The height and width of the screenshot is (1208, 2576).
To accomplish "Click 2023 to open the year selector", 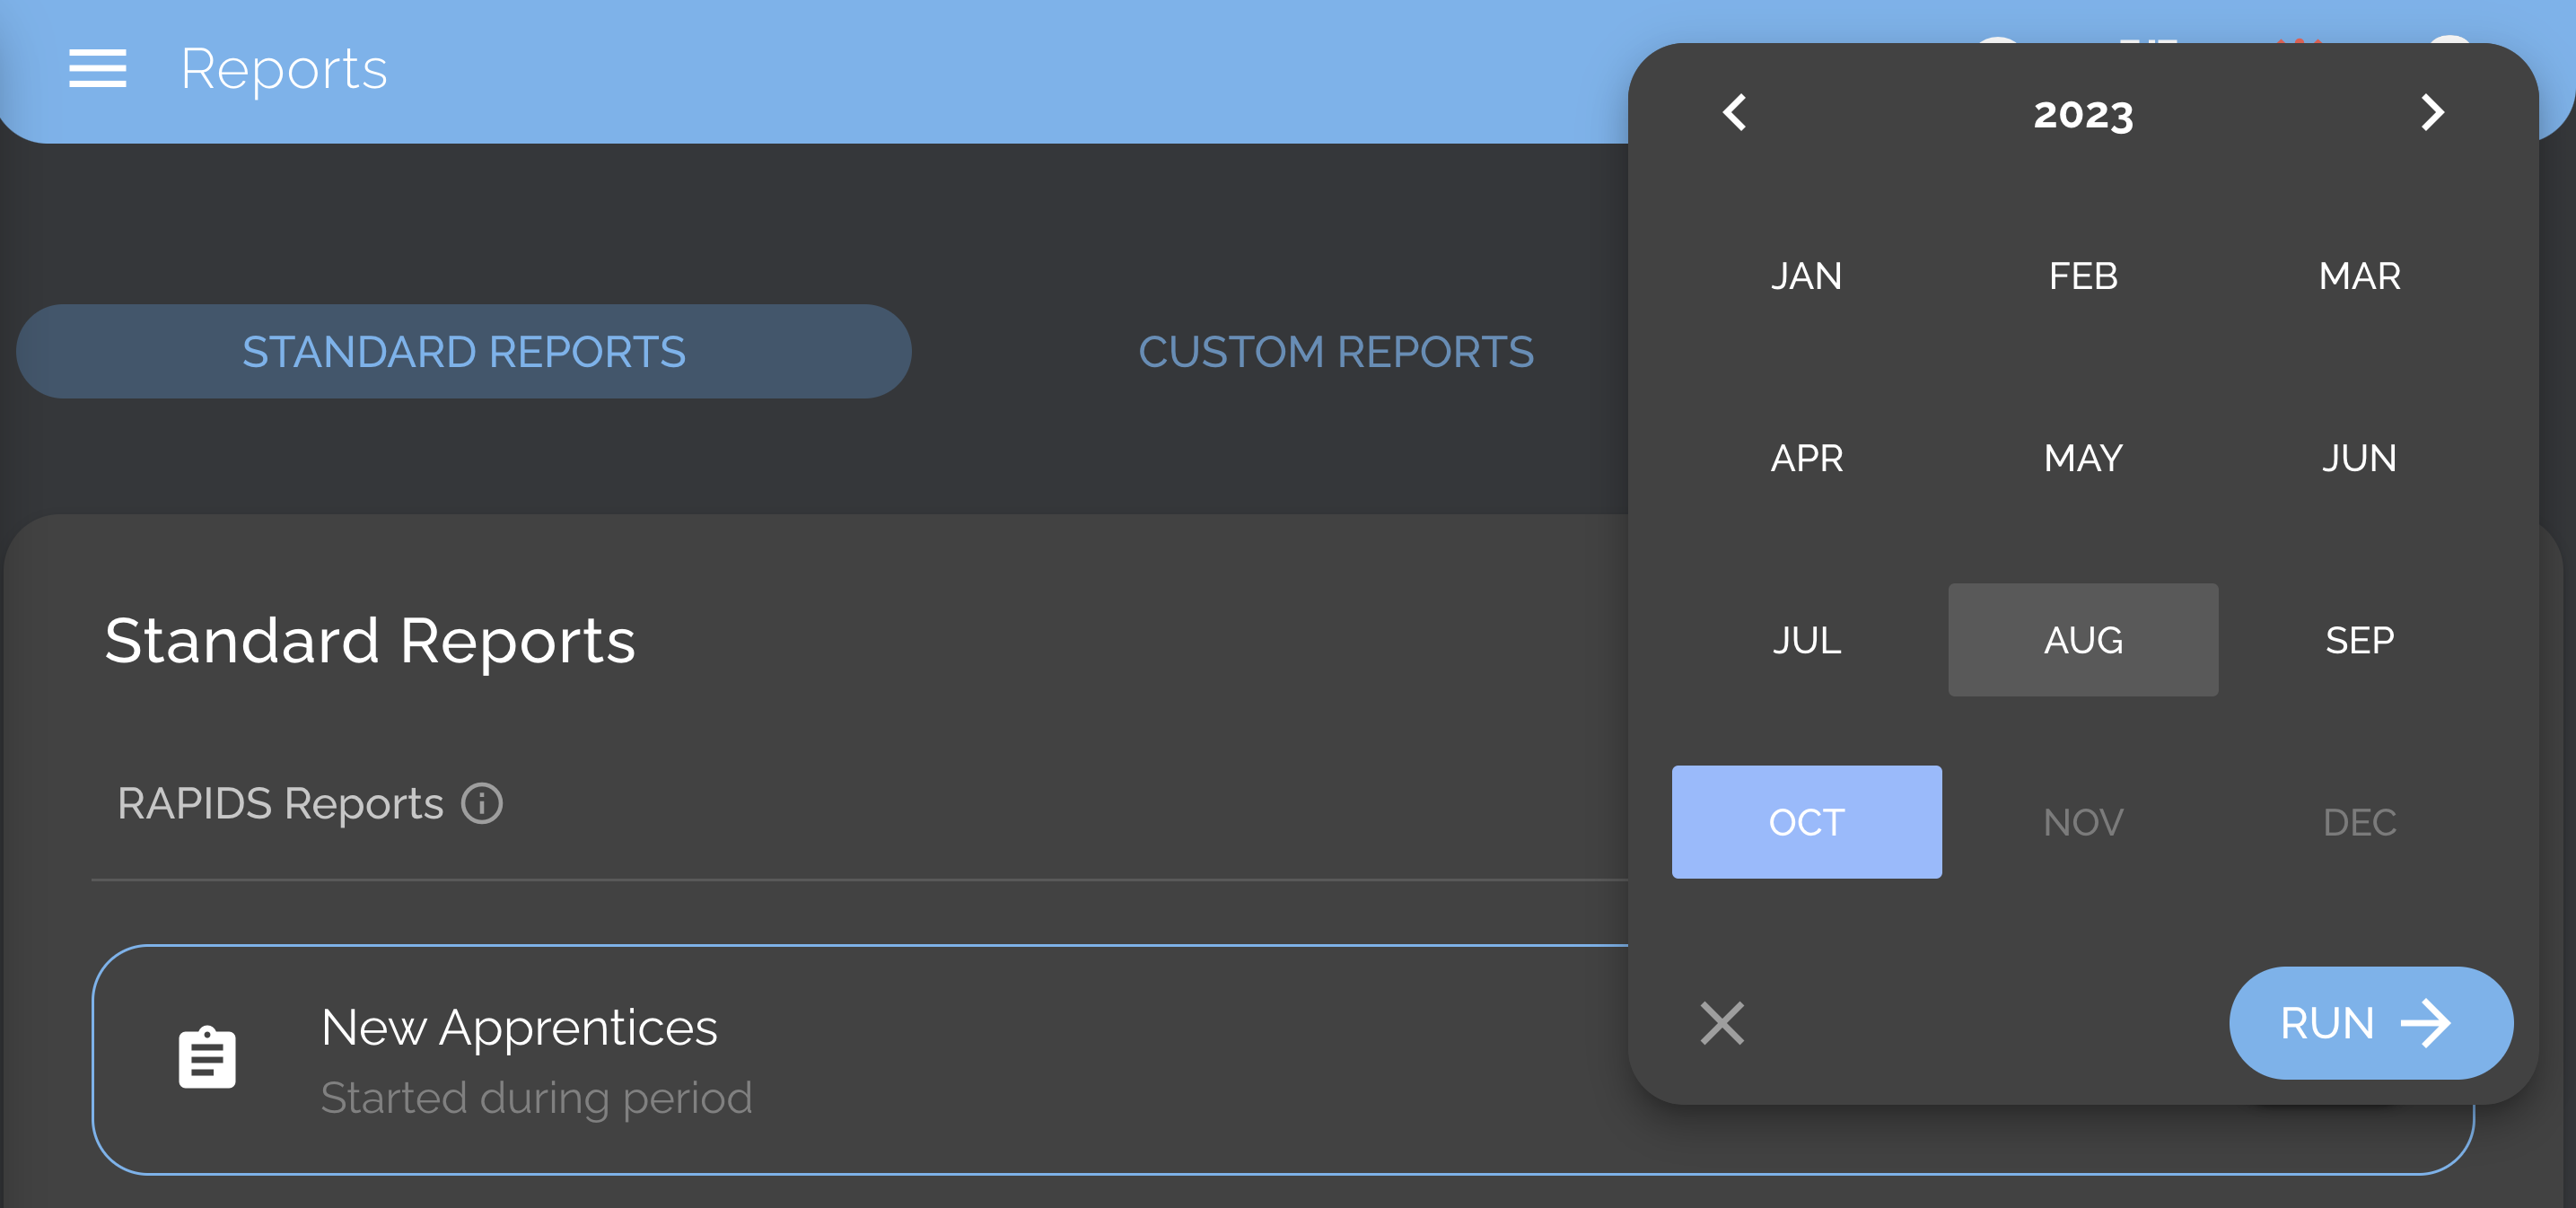I will coord(2083,113).
